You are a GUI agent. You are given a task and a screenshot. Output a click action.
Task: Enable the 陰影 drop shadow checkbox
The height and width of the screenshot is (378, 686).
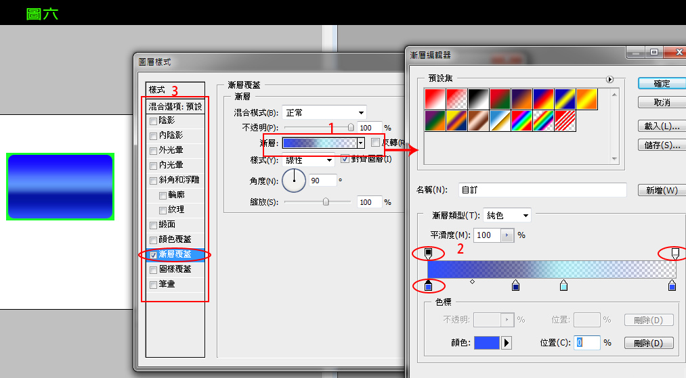click(153, 121)
